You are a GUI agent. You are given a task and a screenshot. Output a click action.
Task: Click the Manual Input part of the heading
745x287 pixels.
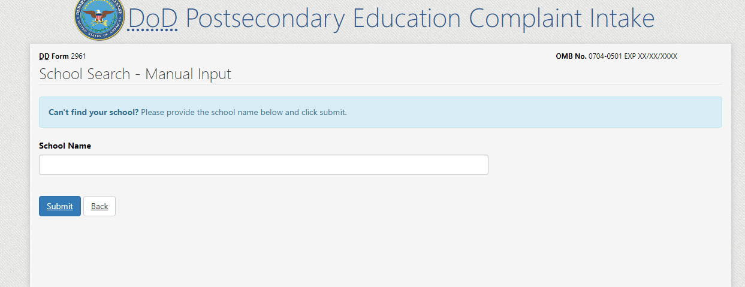click(x=188, y=74)
